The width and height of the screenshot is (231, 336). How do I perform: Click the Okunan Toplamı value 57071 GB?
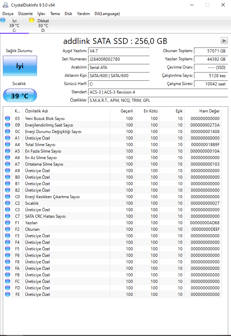click(211, 51)
